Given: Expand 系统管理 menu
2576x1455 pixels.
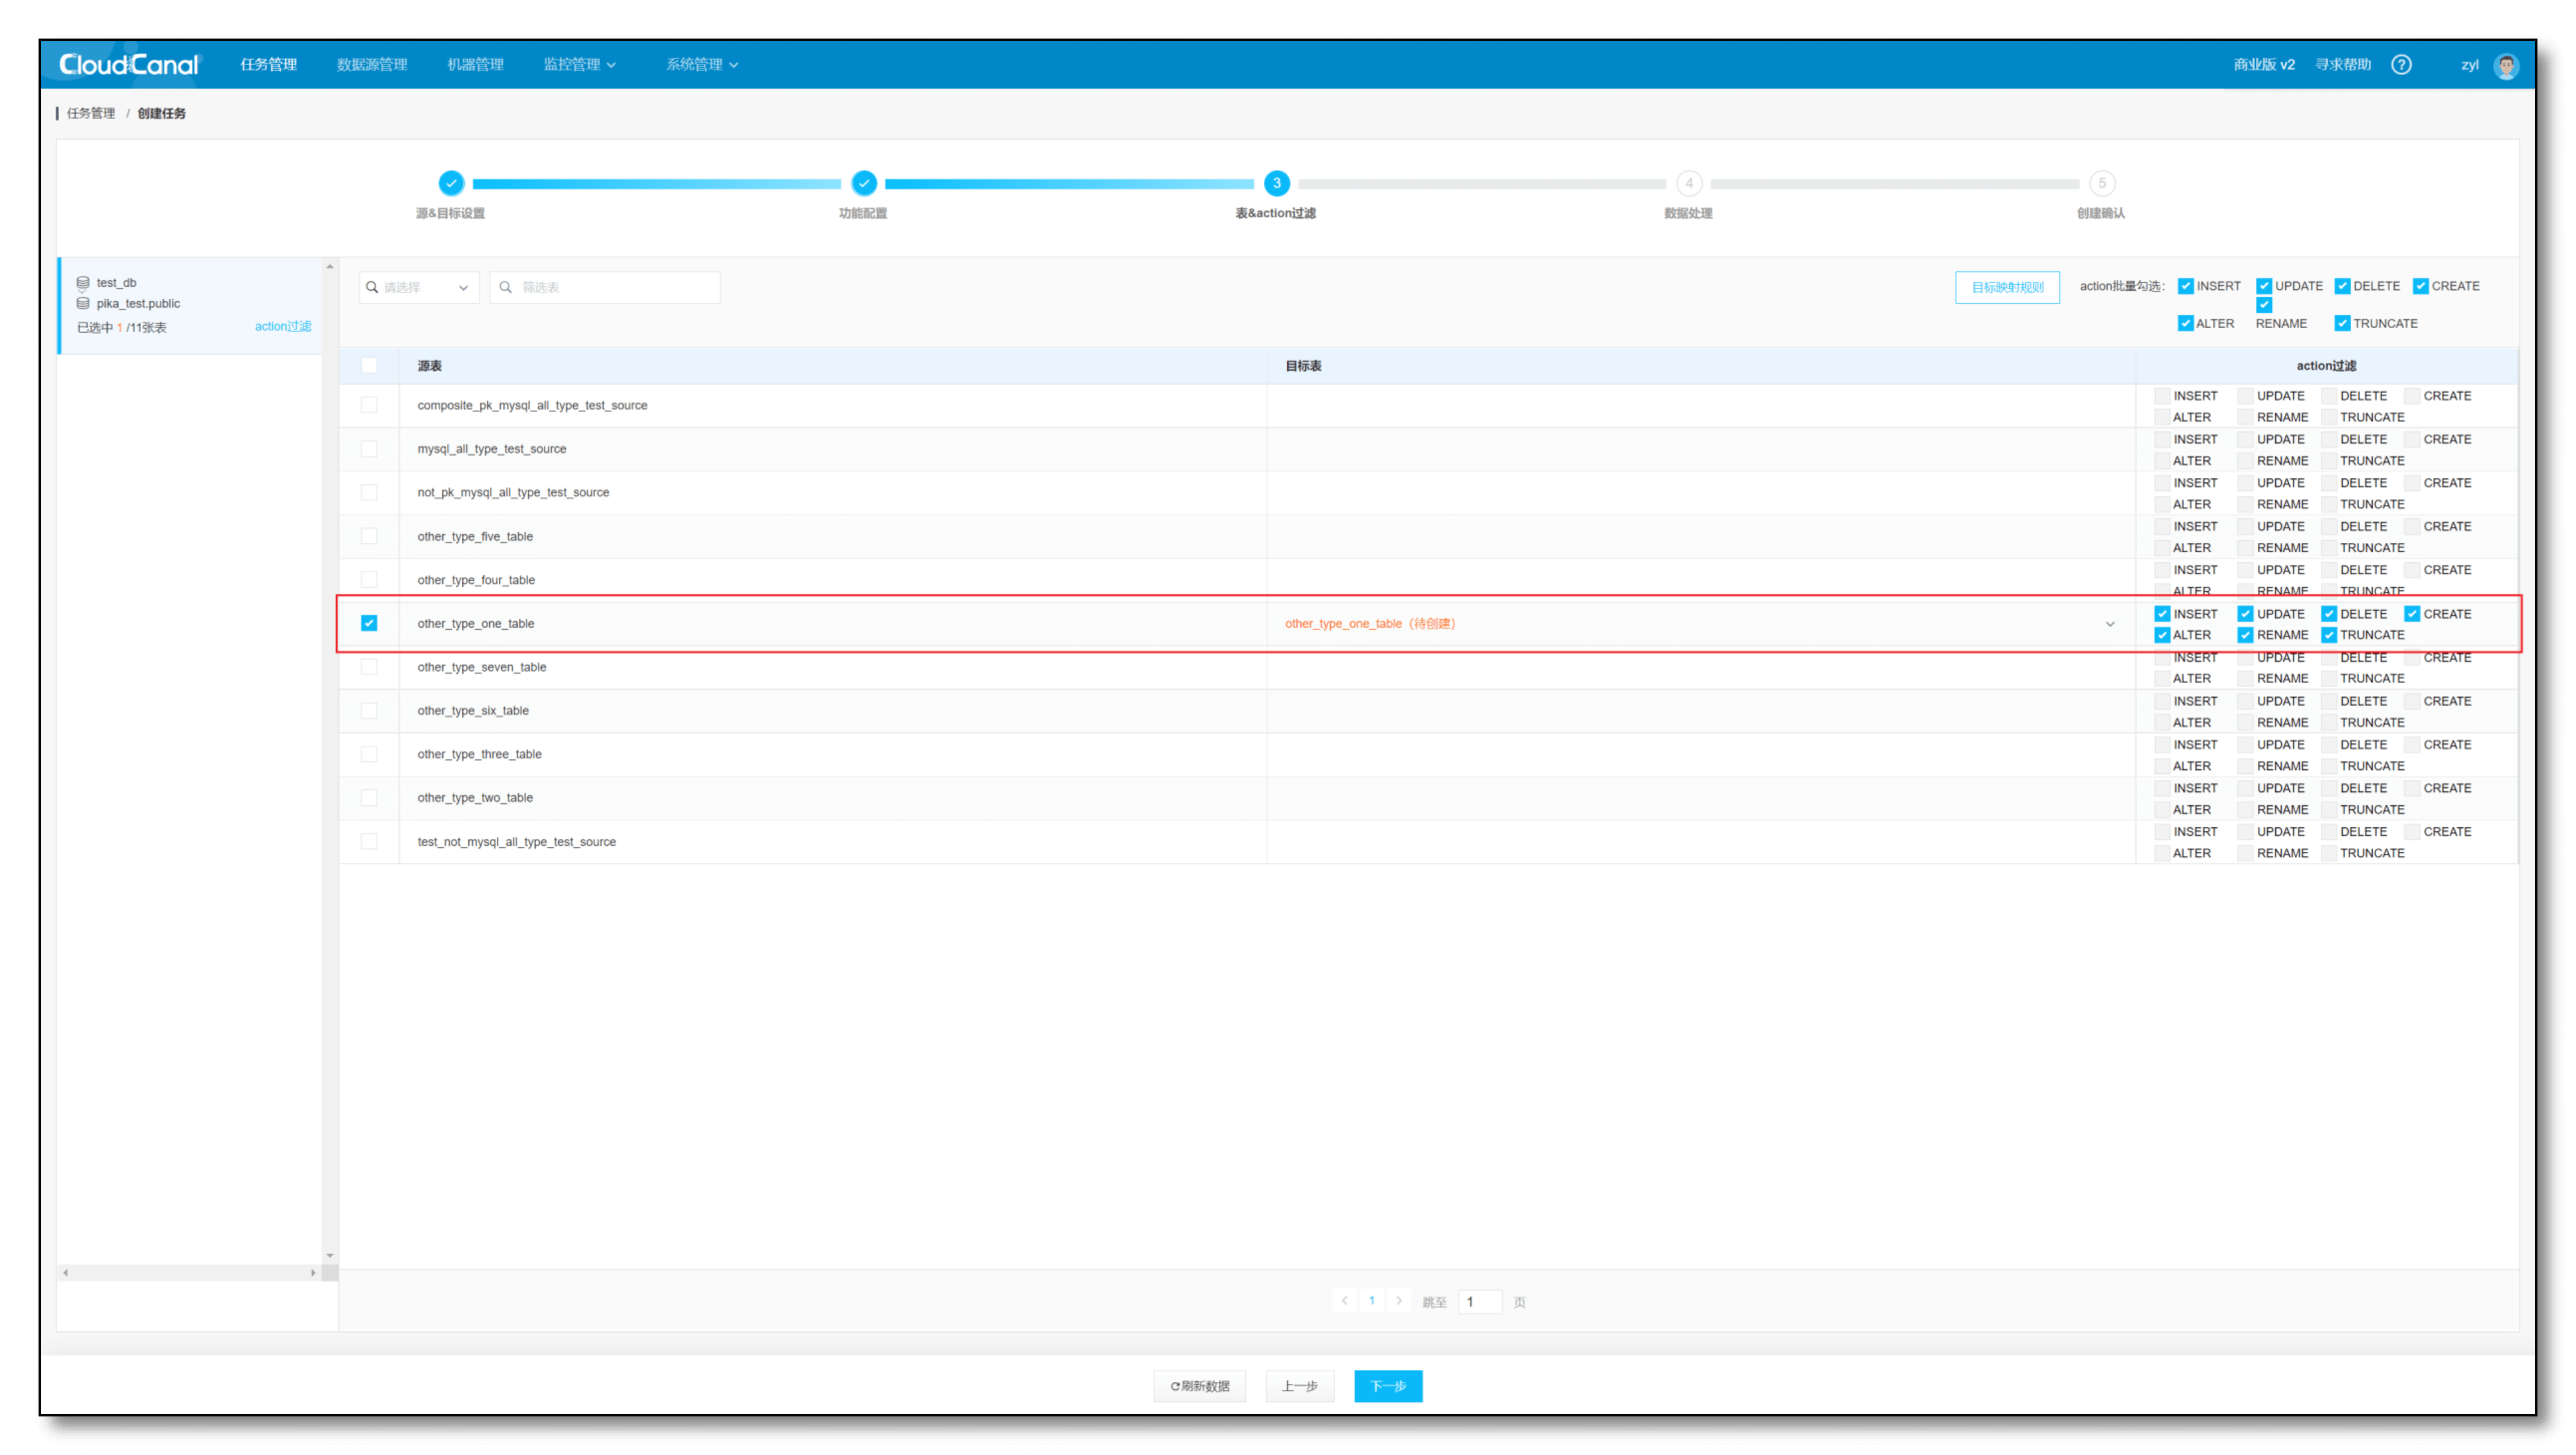Looking at the screenshot, I should point(702,64).
